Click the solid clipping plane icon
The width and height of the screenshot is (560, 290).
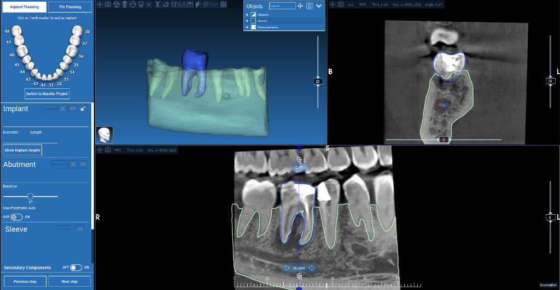tap(199, 4)
